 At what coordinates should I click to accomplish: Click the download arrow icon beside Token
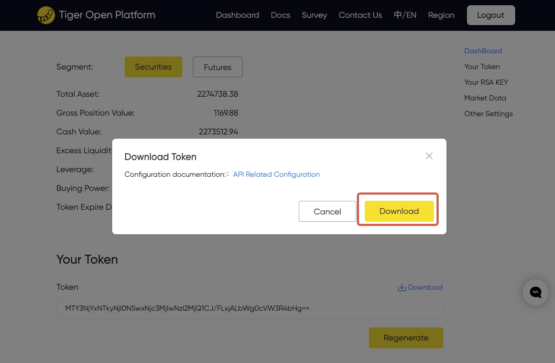coord(402,288)
